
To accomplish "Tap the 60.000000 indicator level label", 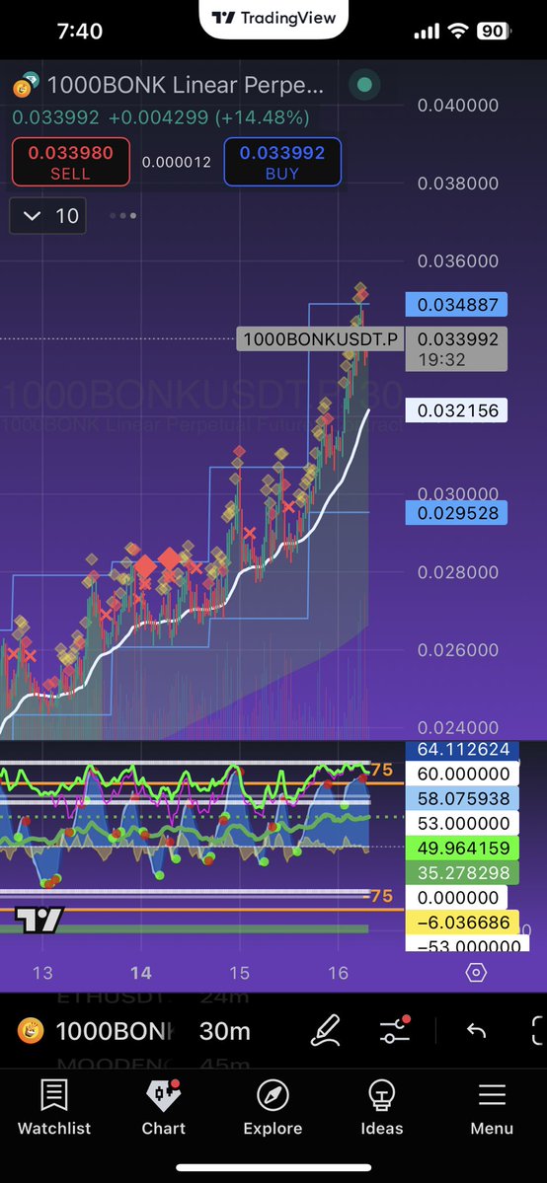I will 462,775.
